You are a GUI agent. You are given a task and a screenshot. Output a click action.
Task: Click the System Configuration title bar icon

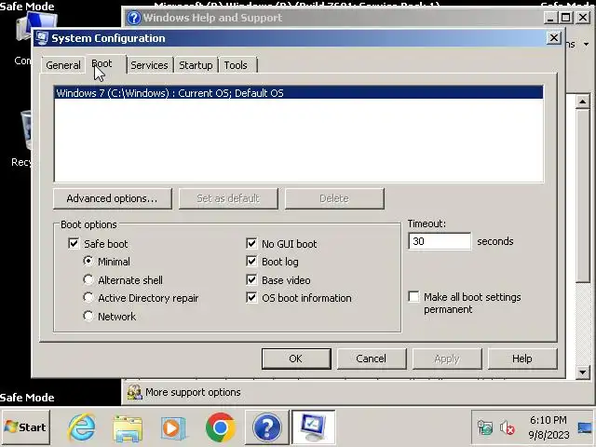click(x=42, y=38)
